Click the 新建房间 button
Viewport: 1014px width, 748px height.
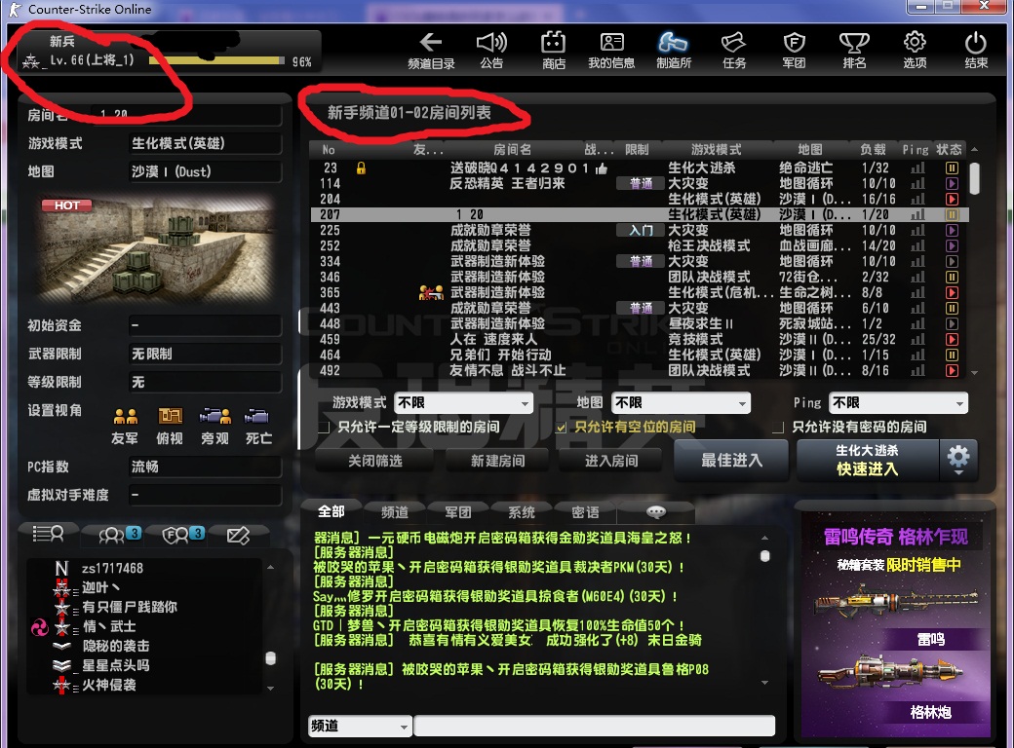(497, 461)
